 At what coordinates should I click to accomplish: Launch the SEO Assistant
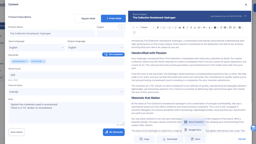[x=113, y=54]
